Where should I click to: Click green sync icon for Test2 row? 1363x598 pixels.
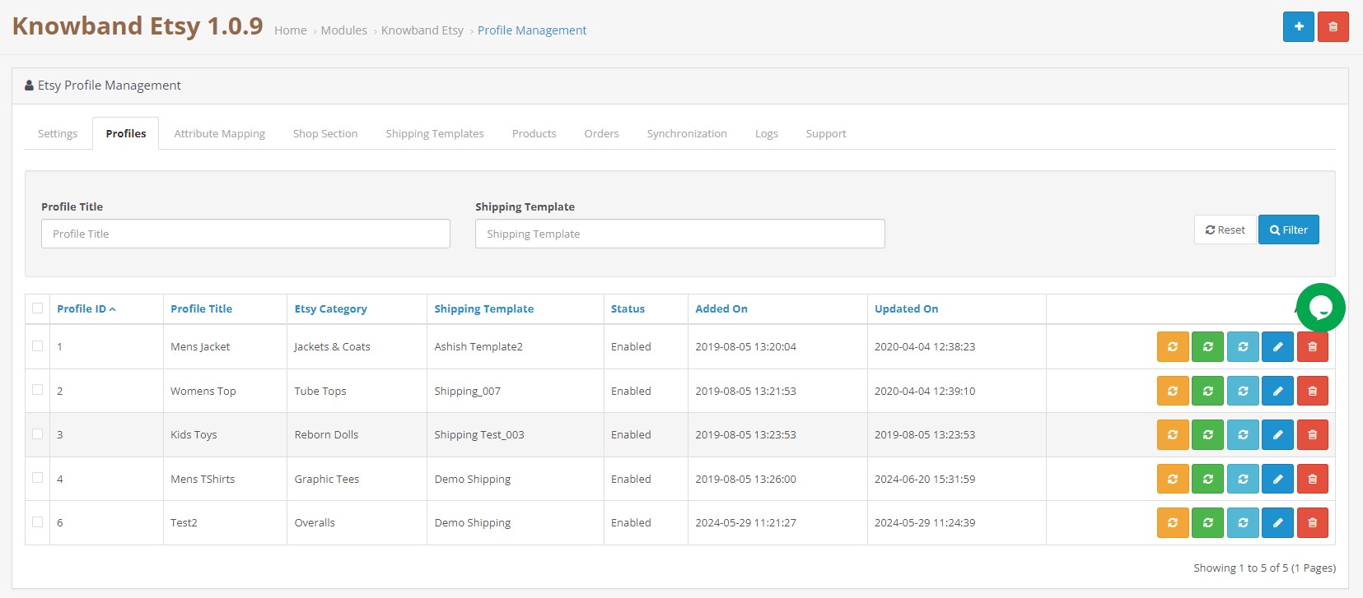click(x=1208, y=522)
